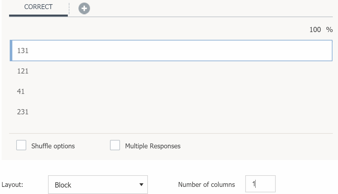
Task: Switch to the CORRECT tab
Action: [x=38, y=7]
